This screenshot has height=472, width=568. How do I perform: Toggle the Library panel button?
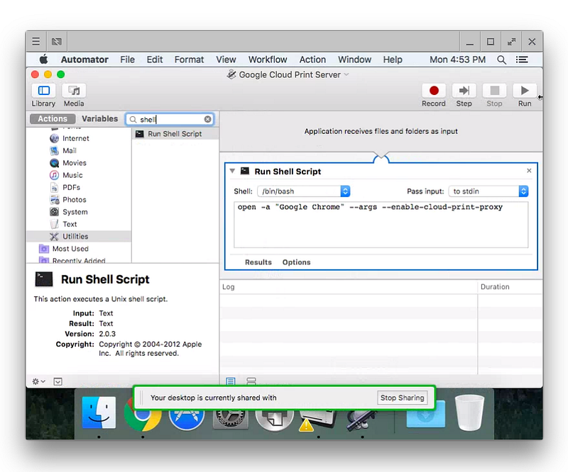pyautogui.click(x=43, y=91)
